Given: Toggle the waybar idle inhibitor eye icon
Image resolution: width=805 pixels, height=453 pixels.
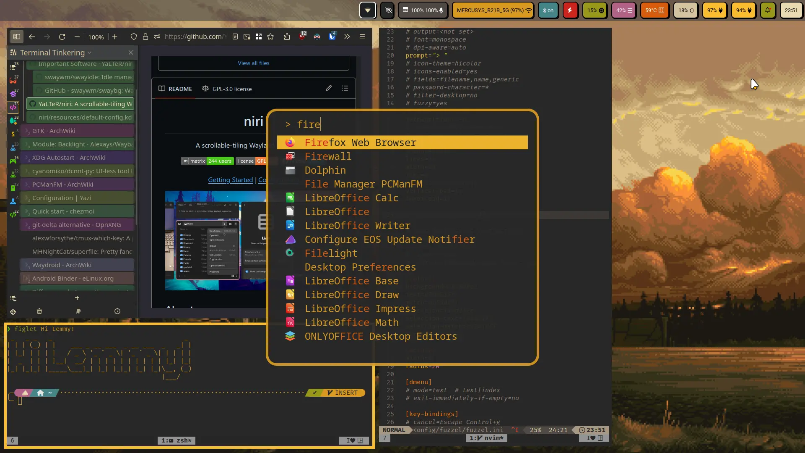Looking at the screenshot, I should coord(388,10).
